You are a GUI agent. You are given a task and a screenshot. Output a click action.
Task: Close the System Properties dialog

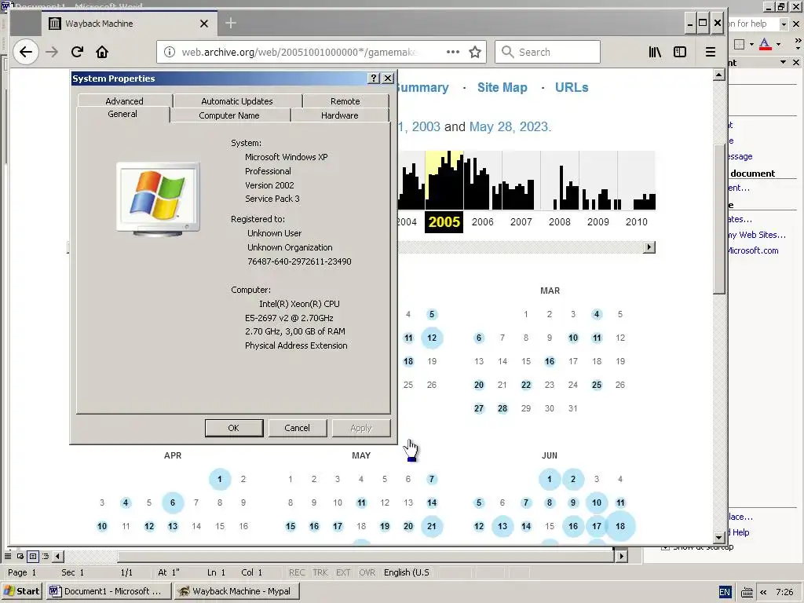[x=388, y=78]
